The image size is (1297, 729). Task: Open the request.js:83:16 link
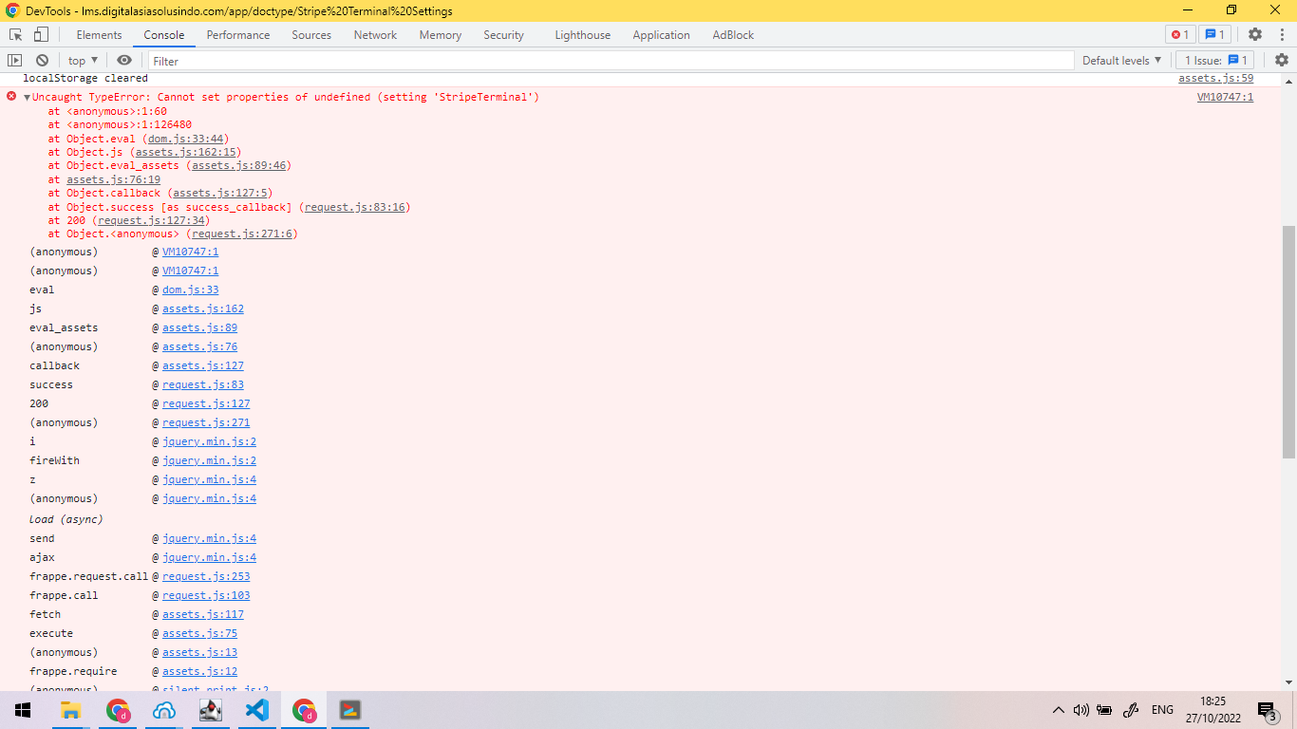pos(354,207)
